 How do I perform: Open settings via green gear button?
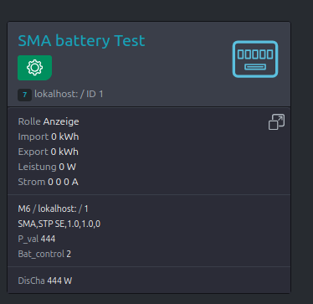point(34,68)
